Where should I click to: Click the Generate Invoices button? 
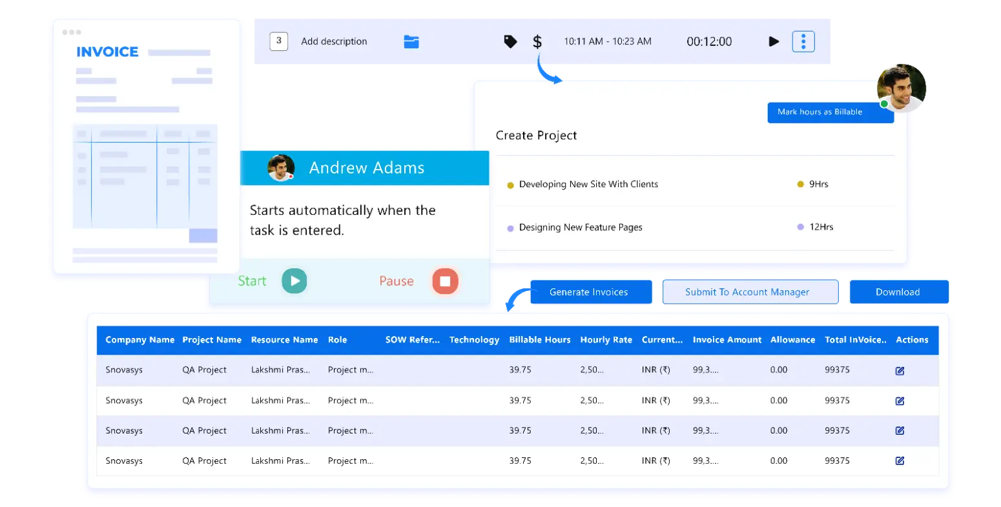[590, 292]
